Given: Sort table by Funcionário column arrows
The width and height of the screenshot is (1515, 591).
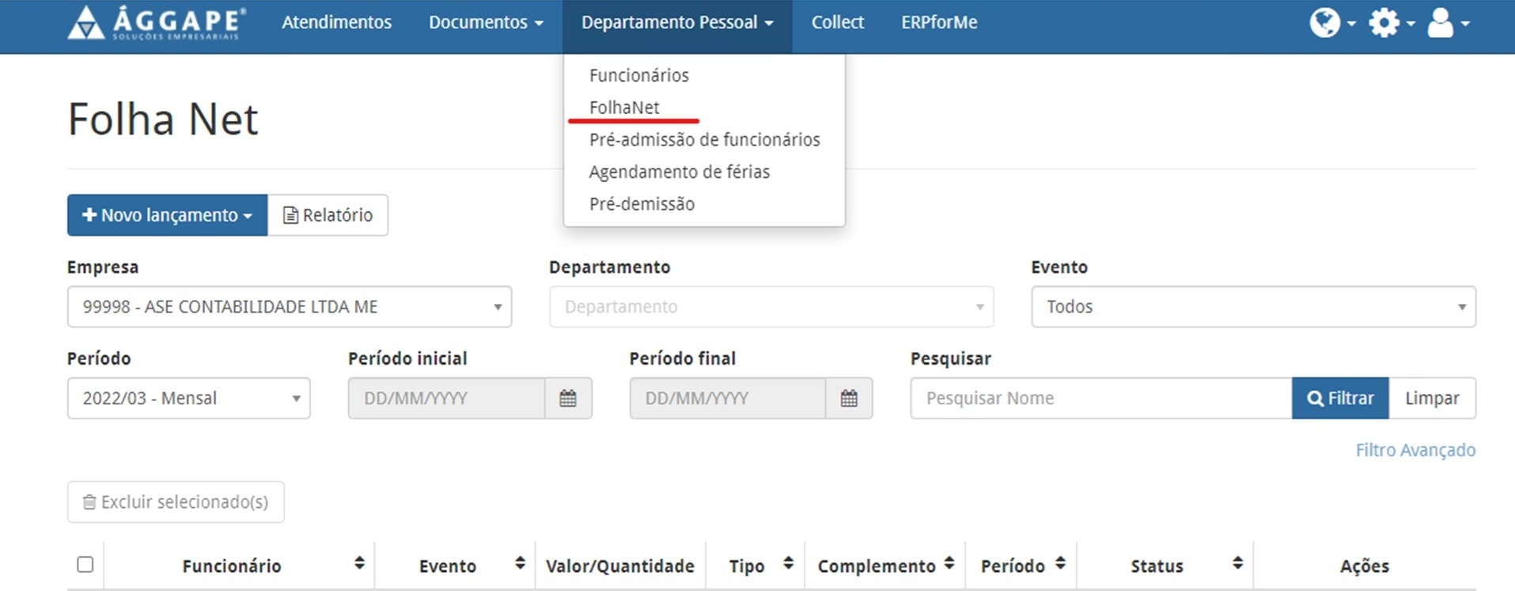Looking at the screenshot, I should point(359,563).
